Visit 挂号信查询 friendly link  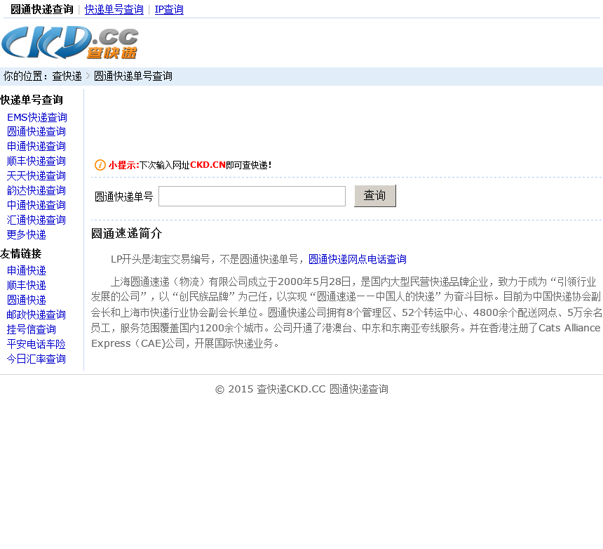(x=32, y=329)
